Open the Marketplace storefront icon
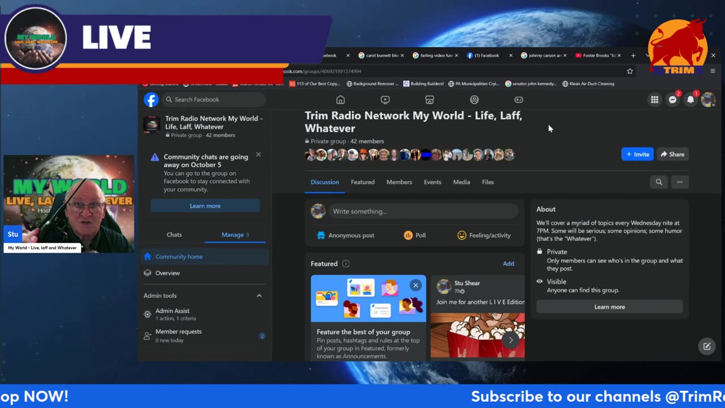 pyautogui.click(x=430, y=100)
